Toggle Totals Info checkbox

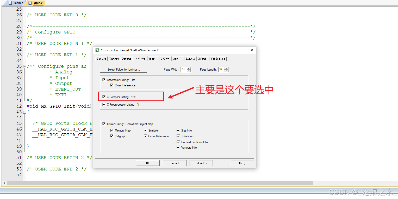[x=178, y=136]
